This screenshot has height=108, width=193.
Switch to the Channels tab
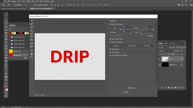[x=172, y=43]
